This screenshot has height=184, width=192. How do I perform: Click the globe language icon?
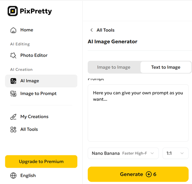coord(13,176)
